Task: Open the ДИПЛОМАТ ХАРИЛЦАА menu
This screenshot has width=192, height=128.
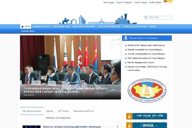Action: pos(84,27)
